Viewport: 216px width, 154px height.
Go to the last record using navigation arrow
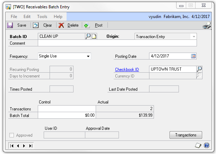31,146
